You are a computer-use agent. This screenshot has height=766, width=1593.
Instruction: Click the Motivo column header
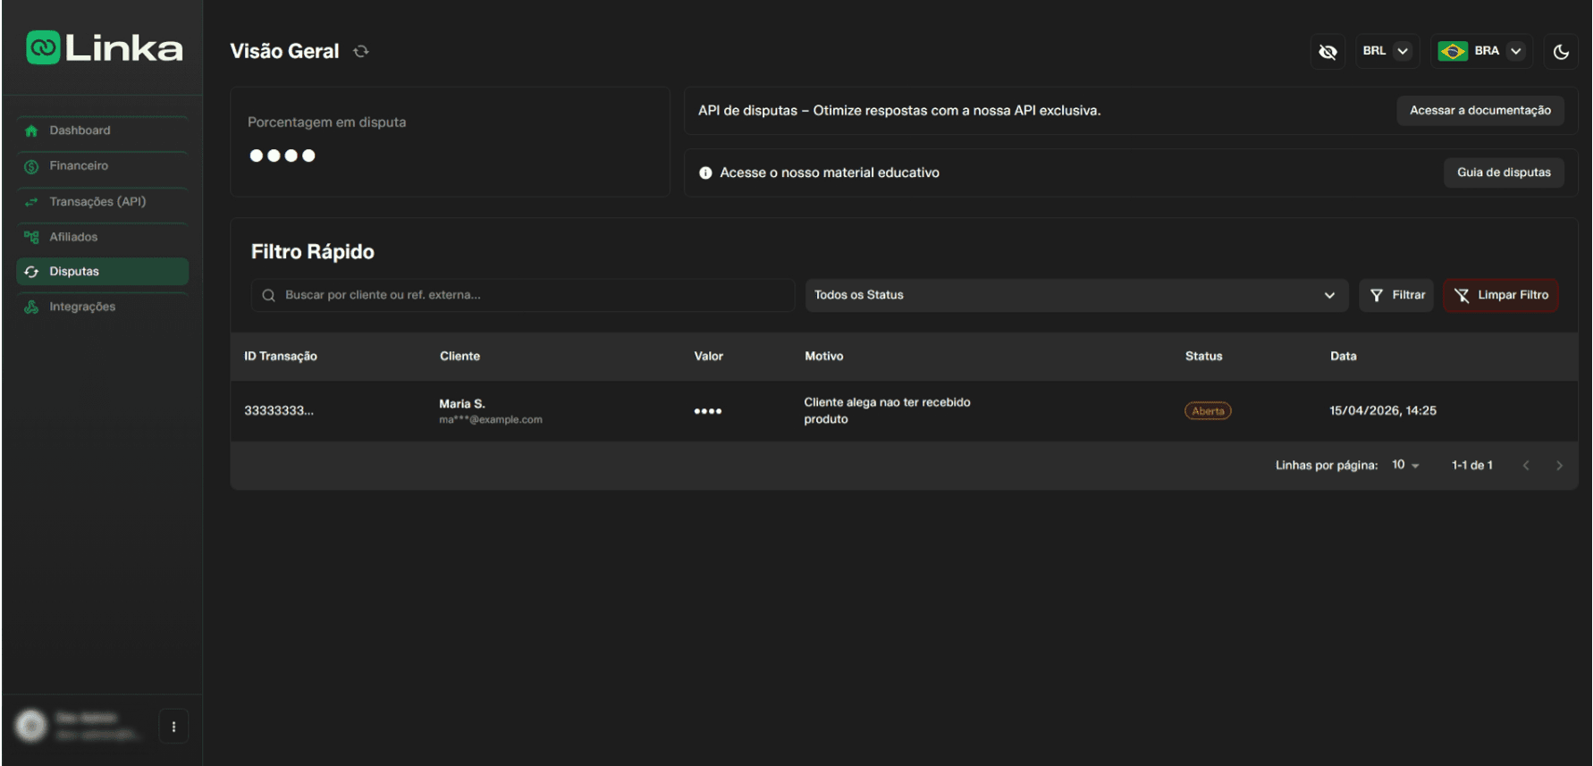(823, 356)
